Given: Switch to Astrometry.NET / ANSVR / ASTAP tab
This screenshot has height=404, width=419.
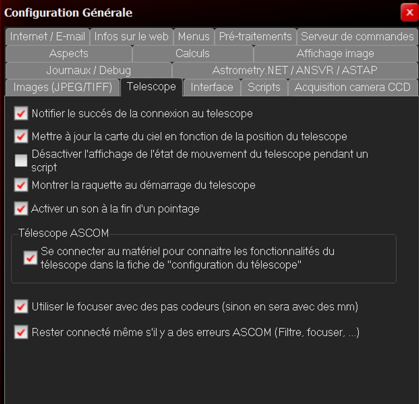Looking at the screenshot, I should click(x=294, y=71).
